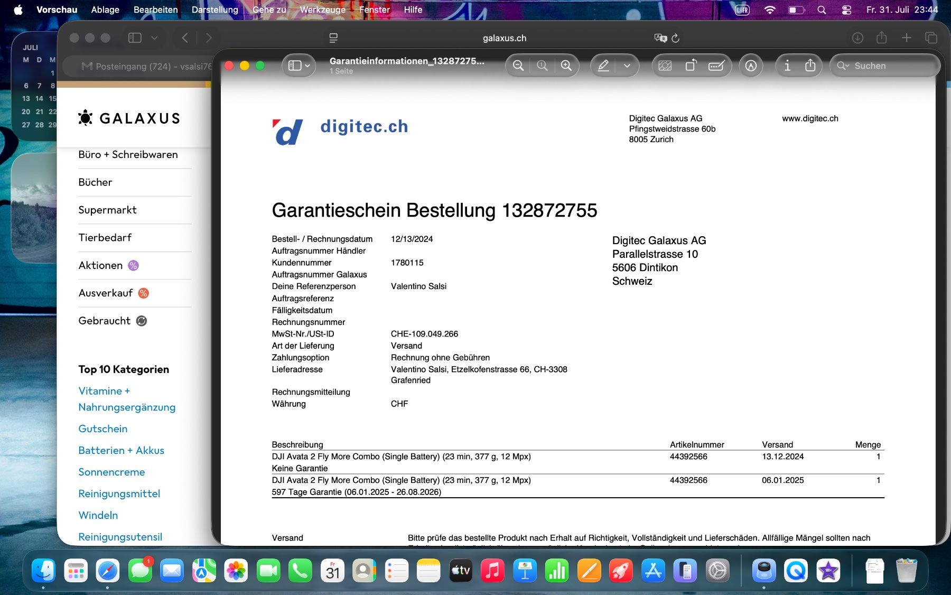Open the Safari page reader menu icon
The width and height of the screenshot is (951, 595).
click(333, 38)
